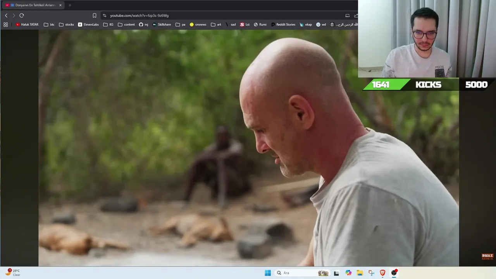Open the Arabic-titled bookmark
The width and height of the screenshot is (496, 279).
click(x=344, y=24)
